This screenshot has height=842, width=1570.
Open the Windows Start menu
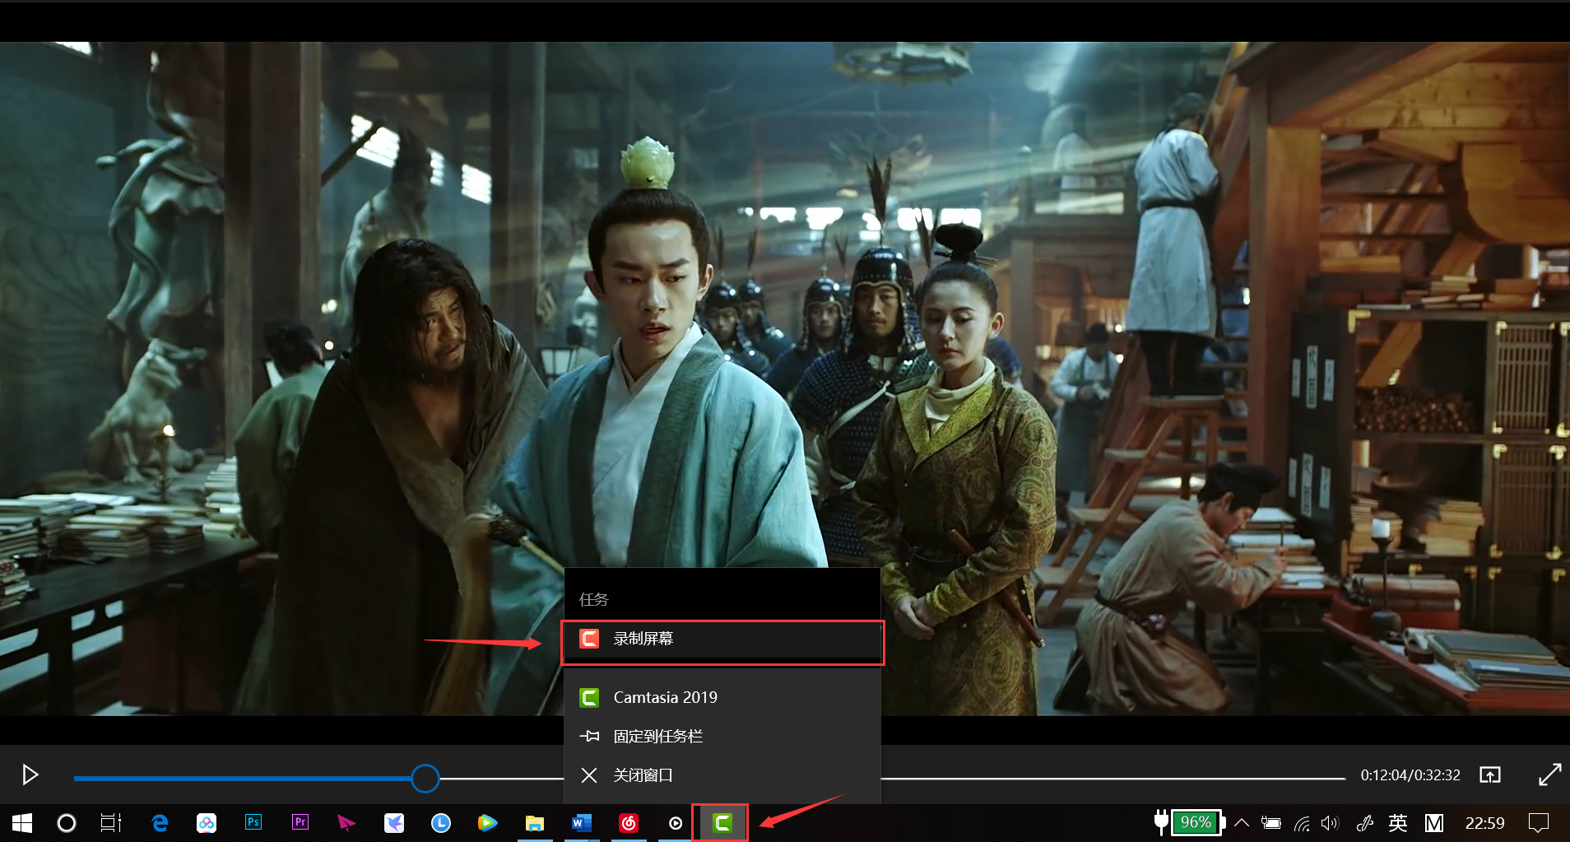click(22, 823)
